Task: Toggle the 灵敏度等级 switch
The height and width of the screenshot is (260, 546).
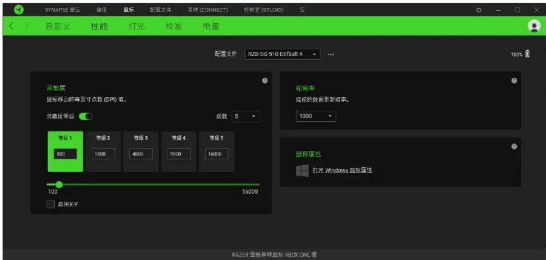Action: [x=86, y=116]
